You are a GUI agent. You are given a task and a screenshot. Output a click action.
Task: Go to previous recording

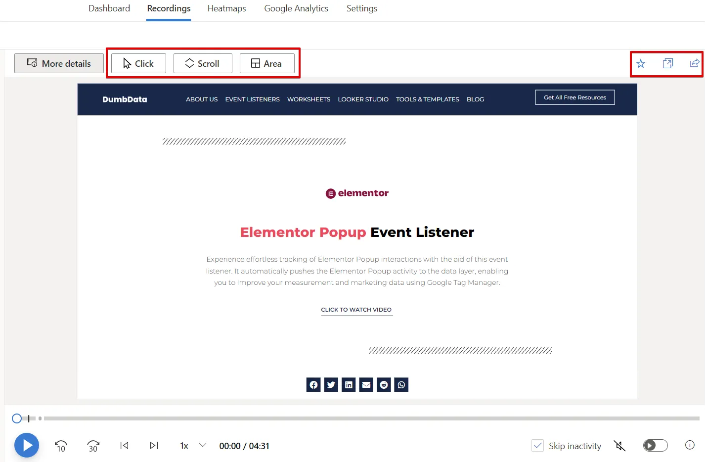[125, 446]
